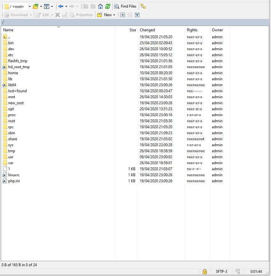Click the forward navigation arrow
271x276 pixels.
pyautogui.click(x=71, y=7)
